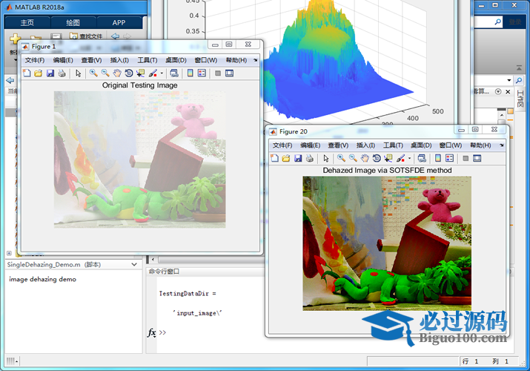Switch to 绘图 tab in MATLAB
Image resolution: width=530 pixels, height=371 pixels.
(x=73, y=23)
